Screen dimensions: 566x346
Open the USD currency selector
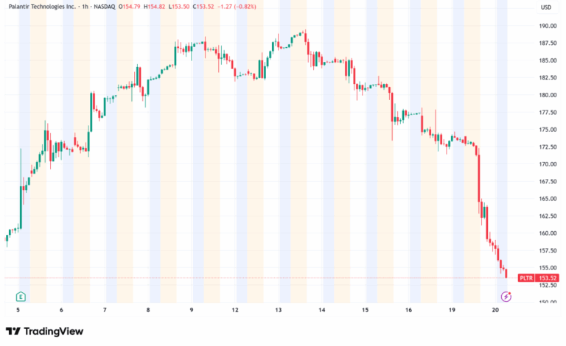tap(545, 7)
